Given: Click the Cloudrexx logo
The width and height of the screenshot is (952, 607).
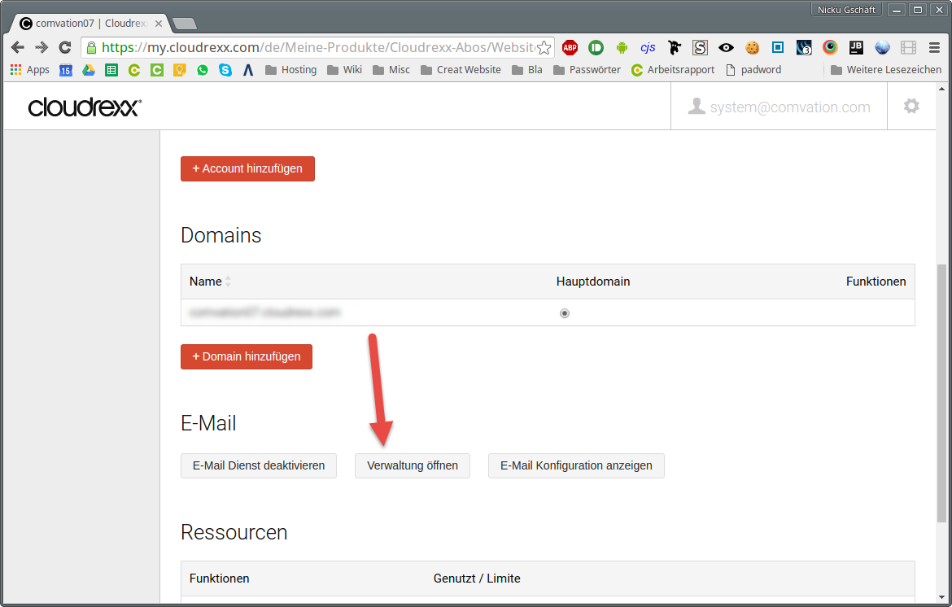Looking at the screenshot, I should [84, 106].
